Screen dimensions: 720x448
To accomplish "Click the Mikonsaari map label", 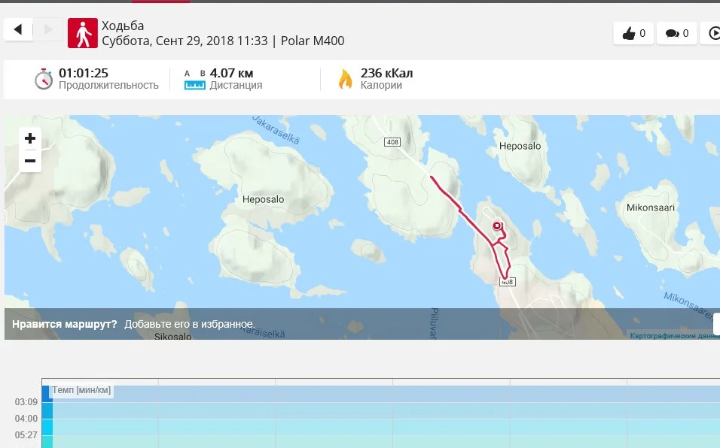I will (651, 207).
